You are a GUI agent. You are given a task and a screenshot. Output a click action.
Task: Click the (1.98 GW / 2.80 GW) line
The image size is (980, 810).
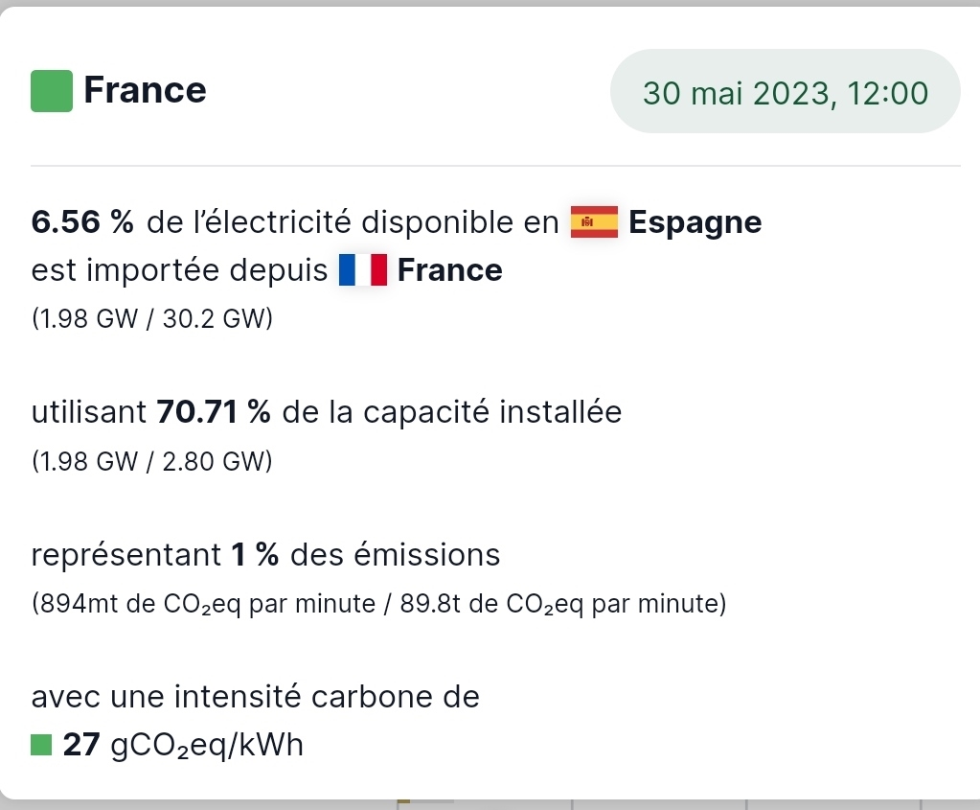[x=151, y=462]
